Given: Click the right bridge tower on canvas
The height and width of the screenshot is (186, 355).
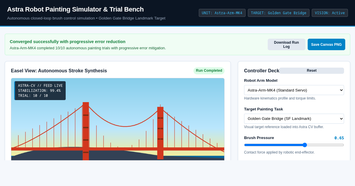Looking at the screenshot, I should point(160,133).
